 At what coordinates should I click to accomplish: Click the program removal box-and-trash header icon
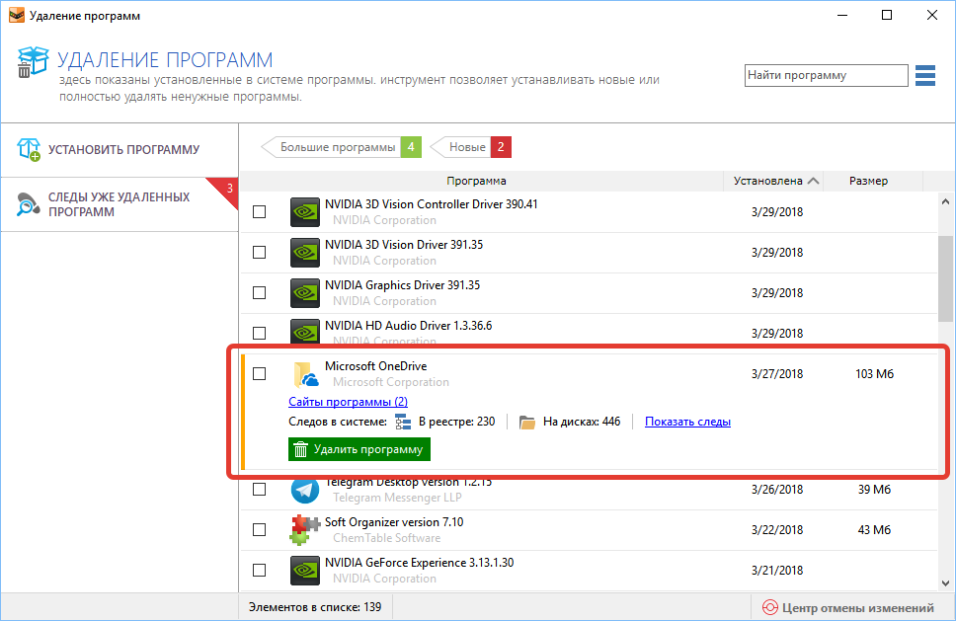pos(33,62)
